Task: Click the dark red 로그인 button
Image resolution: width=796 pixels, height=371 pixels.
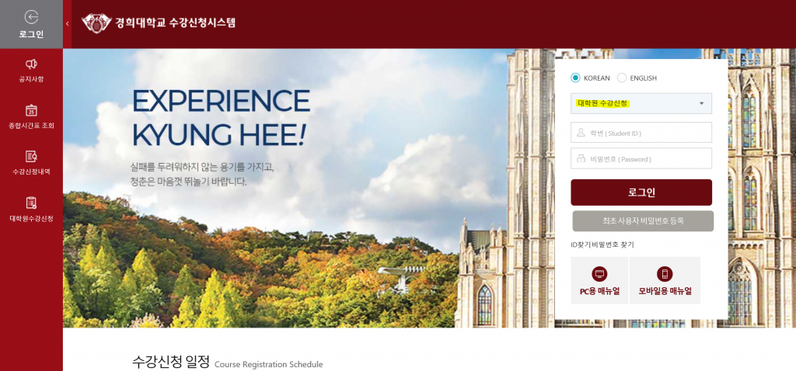Action: (x=641, y=192)
